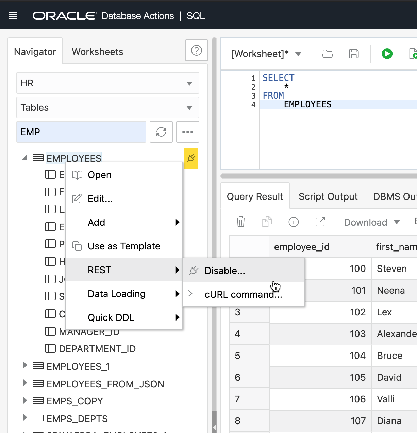417x433 pixels.
Task: Expand the EMPLOYEES_FROM_JSON table node
Action: tap(25, 383)
